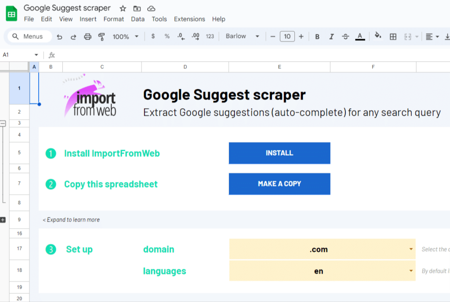450x302 pixels.
Task: Select the paint format tool
Action: pos(102,36)
